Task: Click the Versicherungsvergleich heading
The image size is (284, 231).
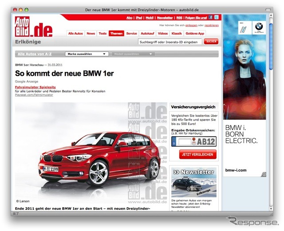Action: pyautogui.click(x=193, y=107)
